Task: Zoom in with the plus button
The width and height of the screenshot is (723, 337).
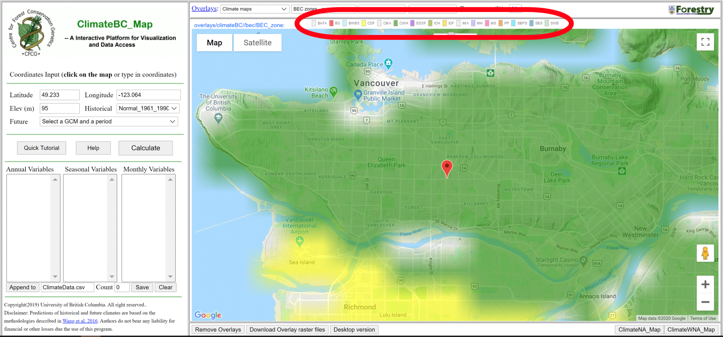Action: point(705,284)
